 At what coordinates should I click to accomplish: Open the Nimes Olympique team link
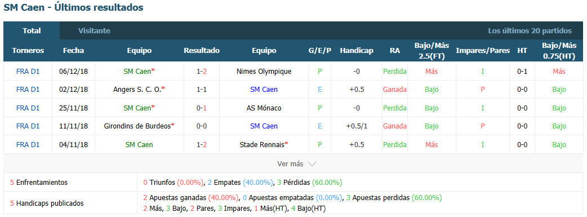click(264, 71)
